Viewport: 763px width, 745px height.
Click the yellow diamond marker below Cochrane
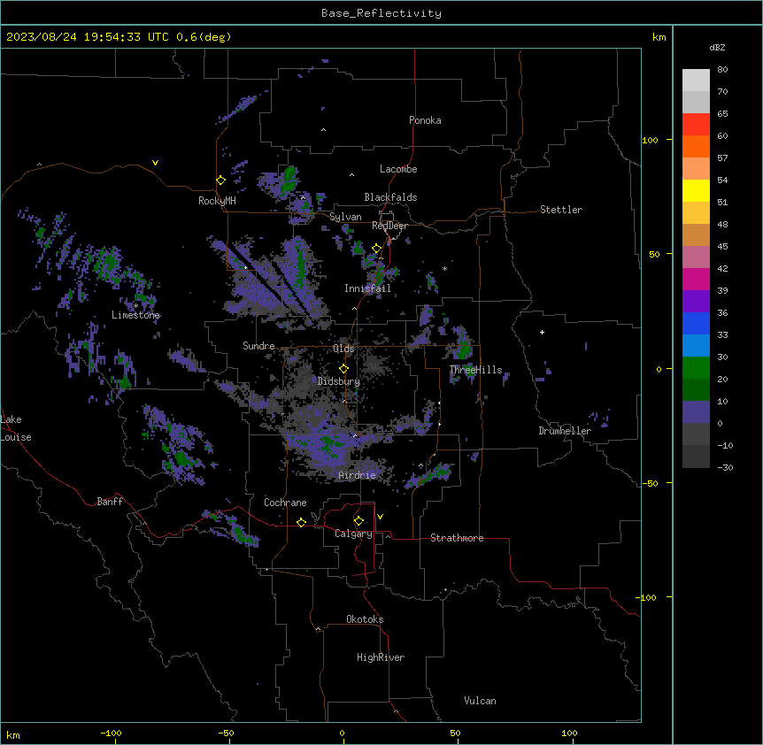301,522
